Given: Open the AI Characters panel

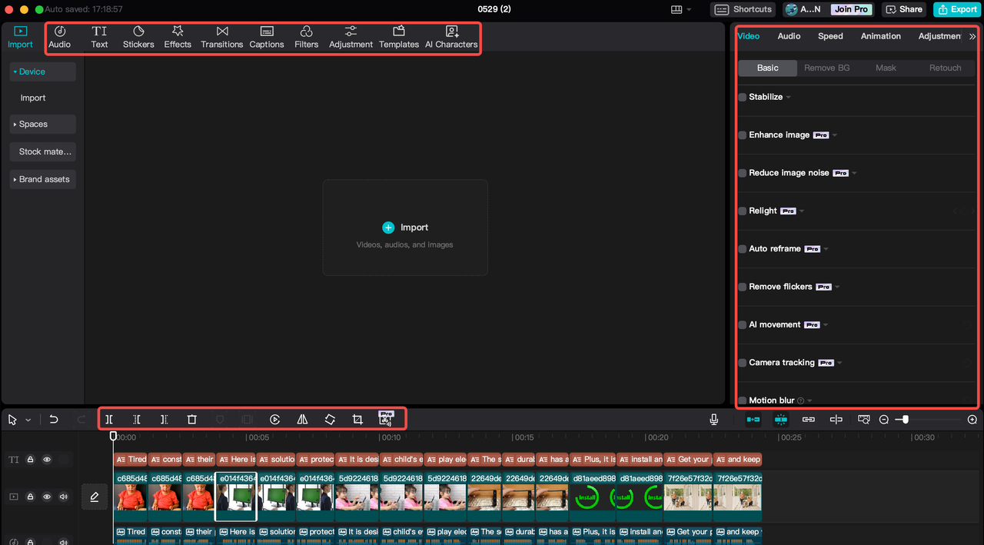Looking at the screenshot, I should click(x=451, y=36).
